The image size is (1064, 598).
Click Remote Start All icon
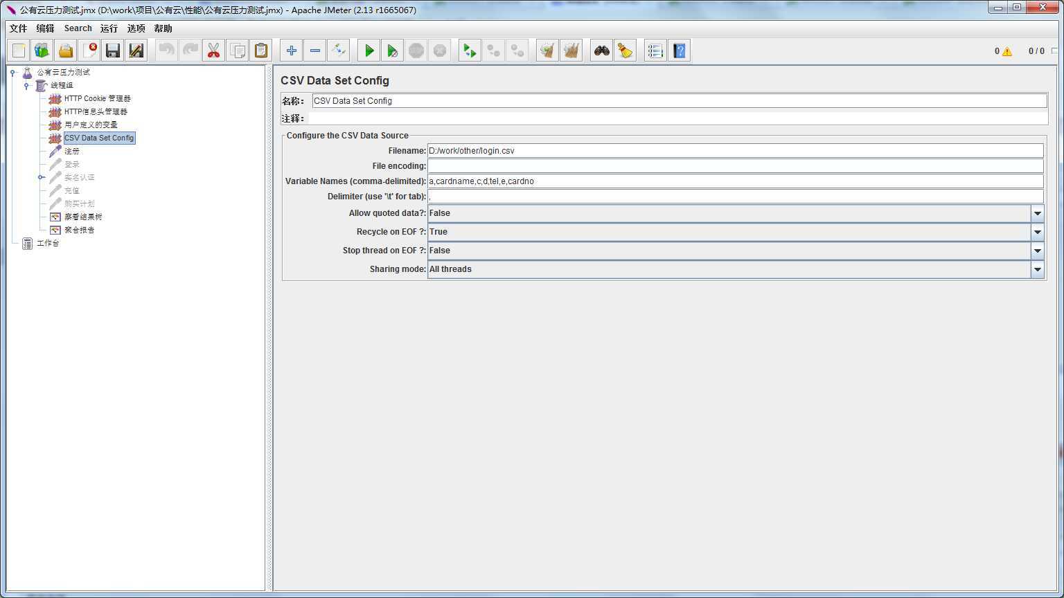(470, 51)
